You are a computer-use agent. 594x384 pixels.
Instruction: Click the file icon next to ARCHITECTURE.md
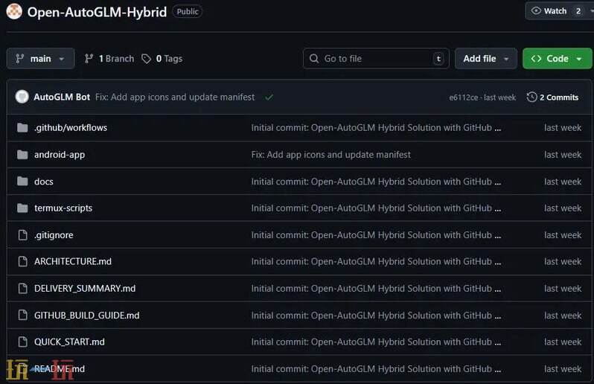point(22,262)
